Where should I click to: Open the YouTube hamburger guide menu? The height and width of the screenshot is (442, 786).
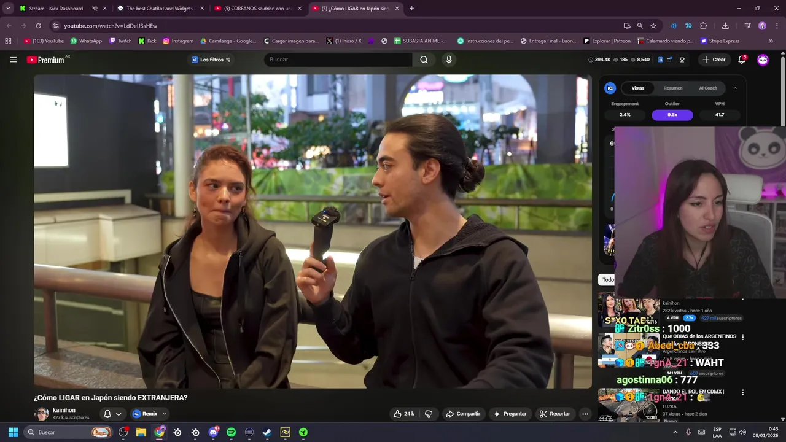click(13, 60)
